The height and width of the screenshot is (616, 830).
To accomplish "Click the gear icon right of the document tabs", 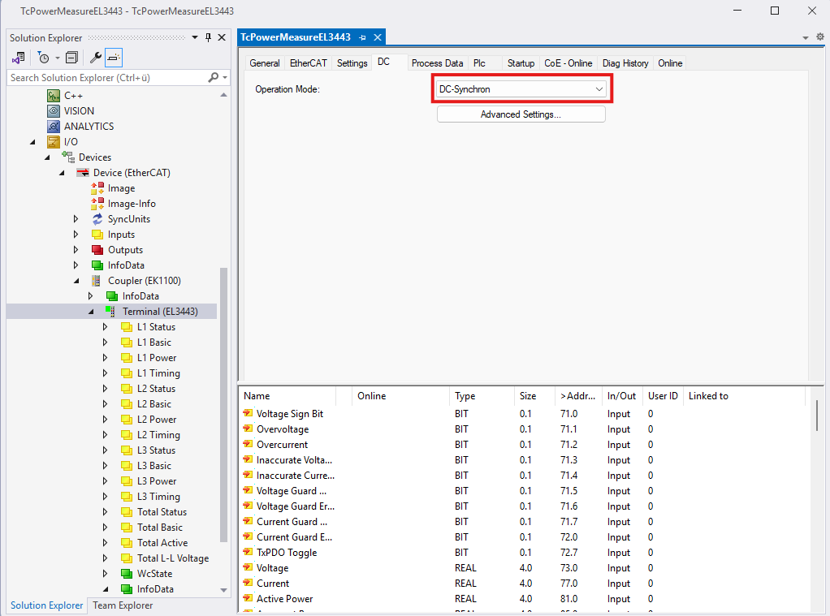I will coord(819,37).
